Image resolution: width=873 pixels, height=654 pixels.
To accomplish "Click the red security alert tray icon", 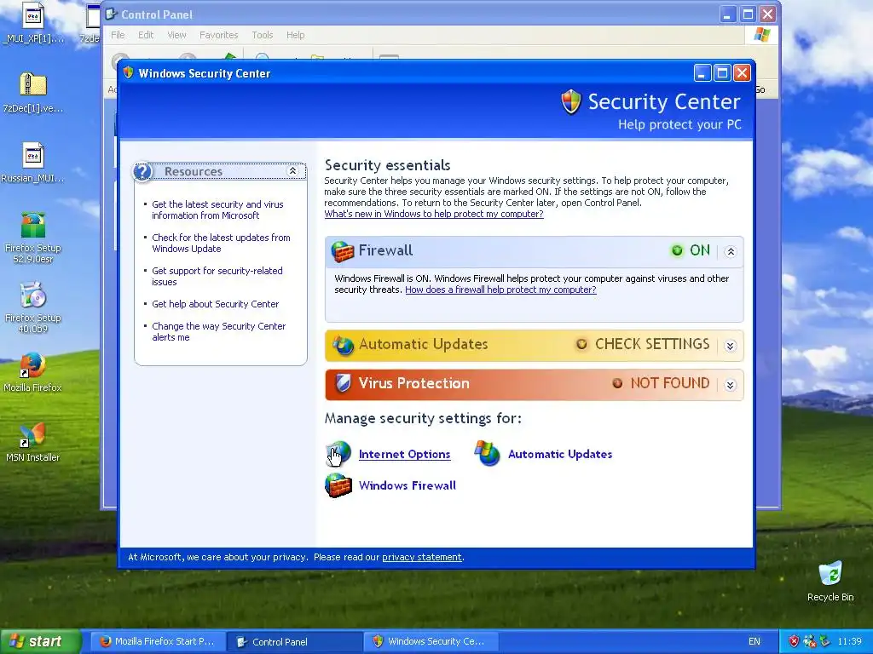I will point(794,641).
